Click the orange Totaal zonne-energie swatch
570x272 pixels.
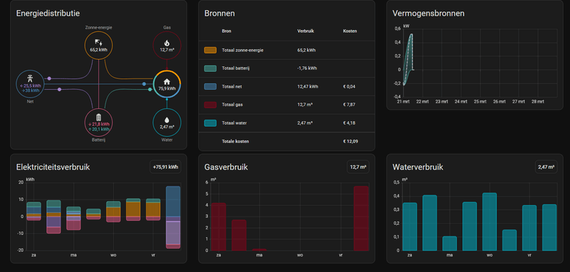tap(210, 50)
